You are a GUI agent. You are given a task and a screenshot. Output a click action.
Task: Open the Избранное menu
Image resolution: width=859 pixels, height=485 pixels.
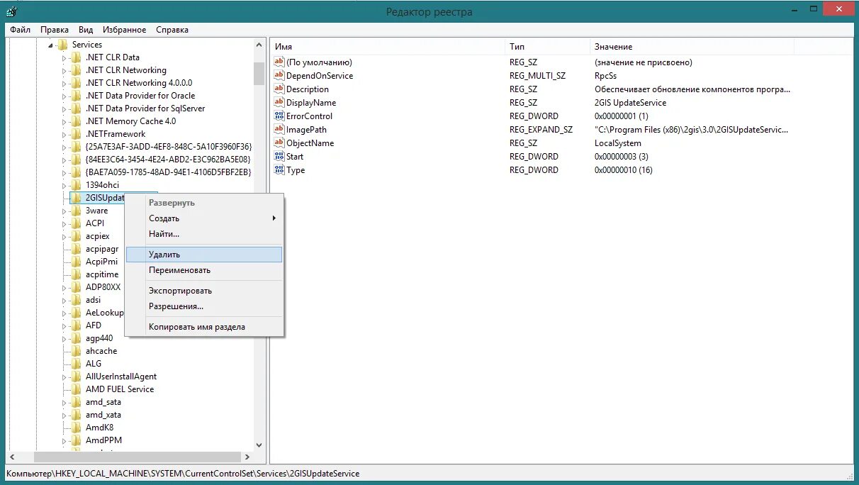[x=125, y=29]
